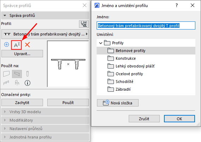Click the Nová složka button

[x=118, y=103]
